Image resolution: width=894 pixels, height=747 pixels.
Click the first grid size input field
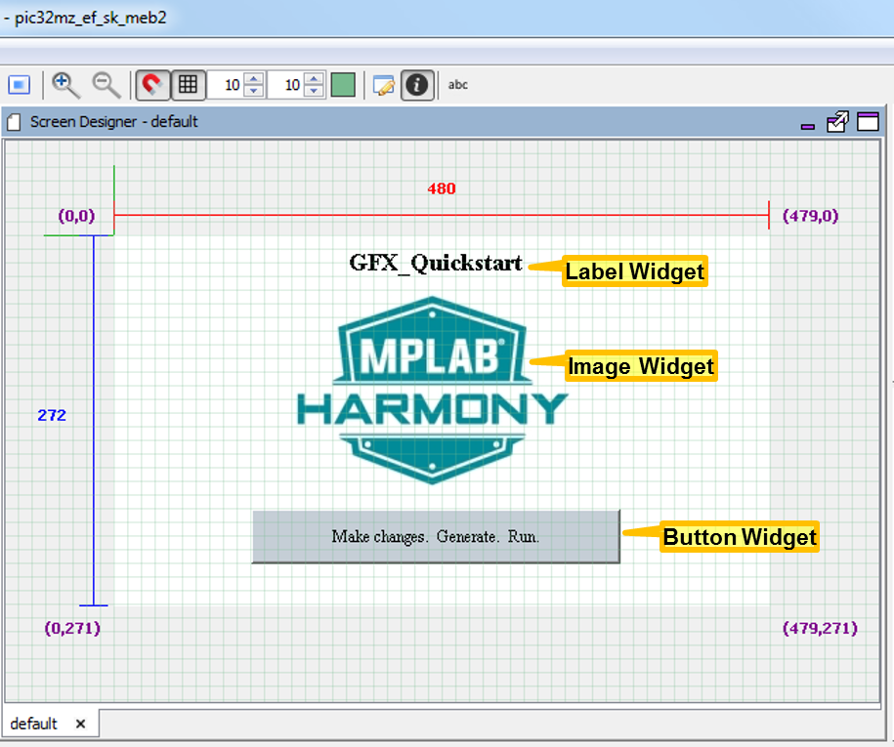(x=226, y=85)
